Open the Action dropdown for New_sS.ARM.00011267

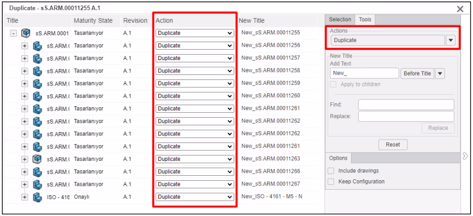pyautogui.click(x=195, y=184)
